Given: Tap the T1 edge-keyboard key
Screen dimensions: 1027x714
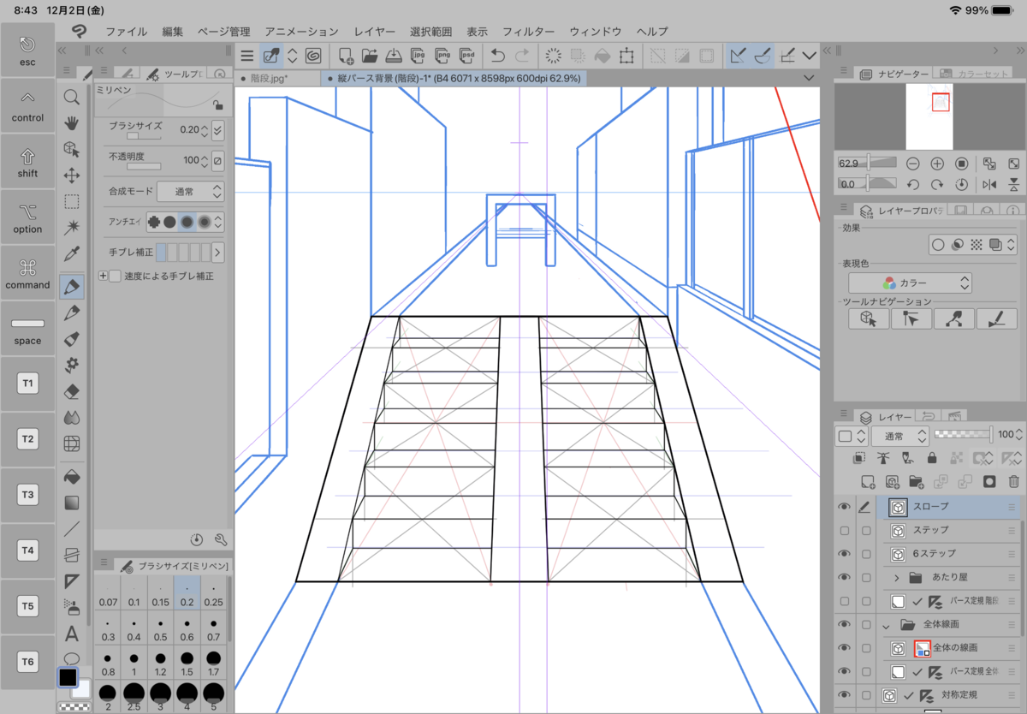Looking at the screenshot, I should [x=27, y=384].
